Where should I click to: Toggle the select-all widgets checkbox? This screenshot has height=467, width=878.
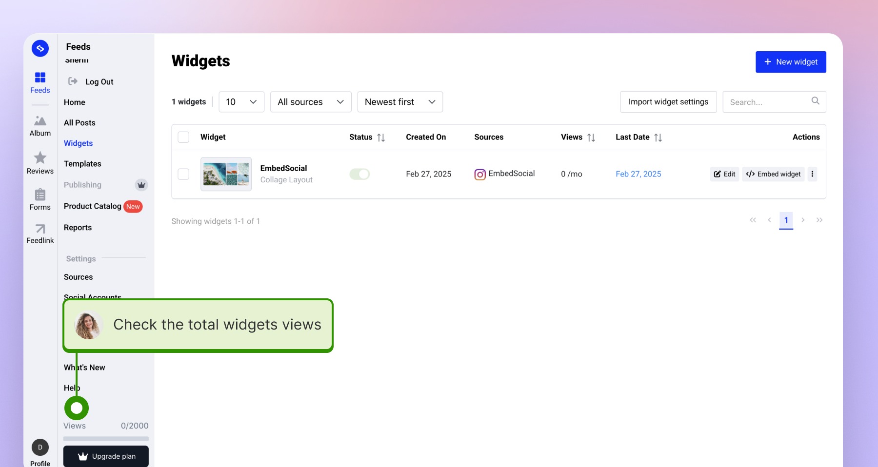pyautogui.click(x=183, y=137)
